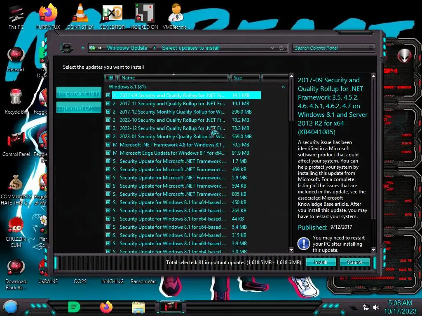This screenshot has height=316, width=422.
Task: Sort updates by Name column
Action: [x=173, y=78]
